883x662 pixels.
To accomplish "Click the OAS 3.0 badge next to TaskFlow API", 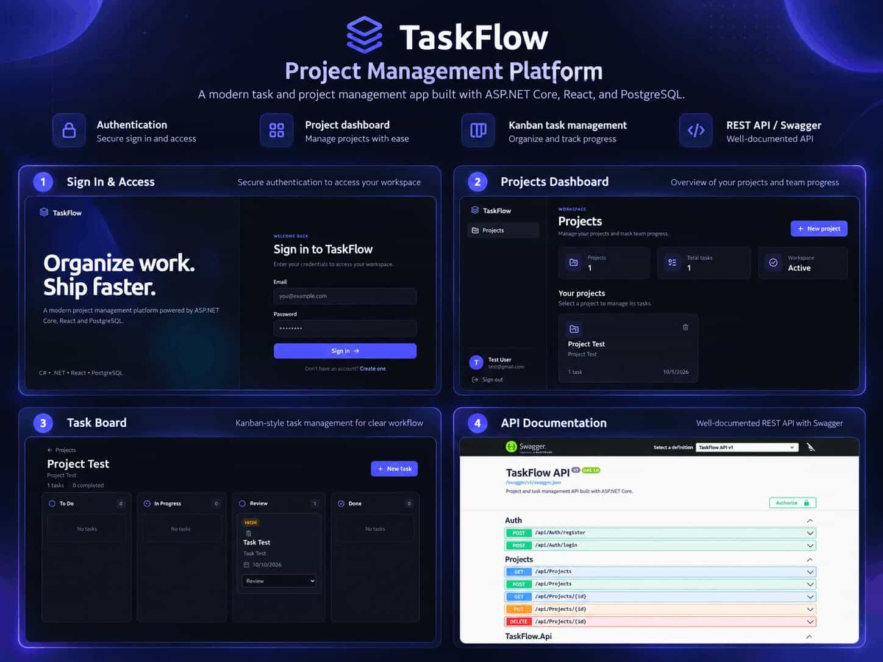I will 591,470.
